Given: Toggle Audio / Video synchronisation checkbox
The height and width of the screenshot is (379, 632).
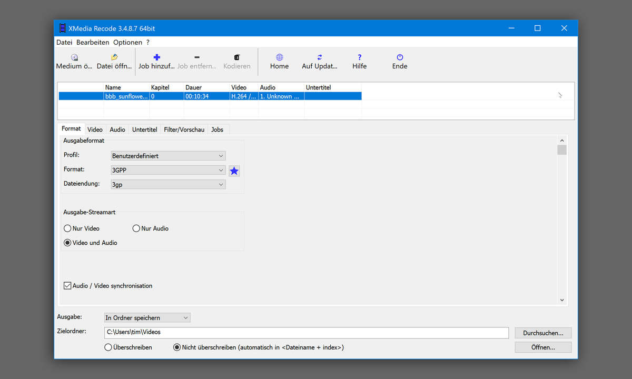Looking at the screenshot, I should [67, 286].
